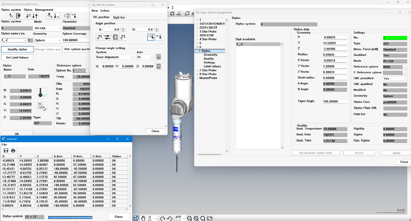Click the Set Limit Values button
The height and width of the screenshot is (221, 411).
click(17, 58)
